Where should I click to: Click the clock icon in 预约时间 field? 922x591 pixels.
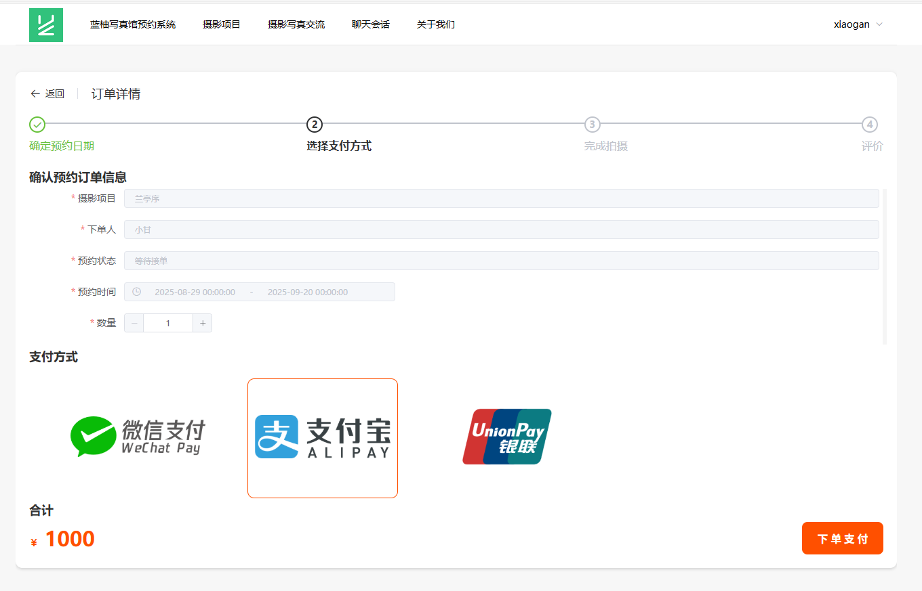[x=136, y=292]
